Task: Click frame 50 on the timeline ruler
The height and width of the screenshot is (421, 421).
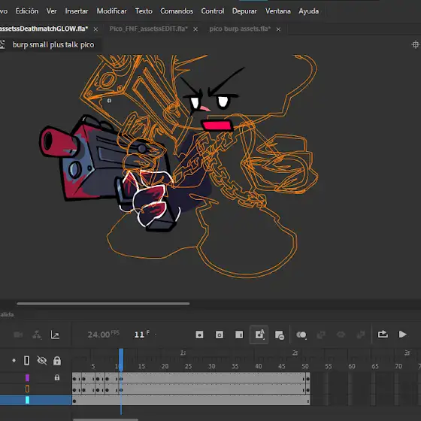Action: (x=305, y=366)
